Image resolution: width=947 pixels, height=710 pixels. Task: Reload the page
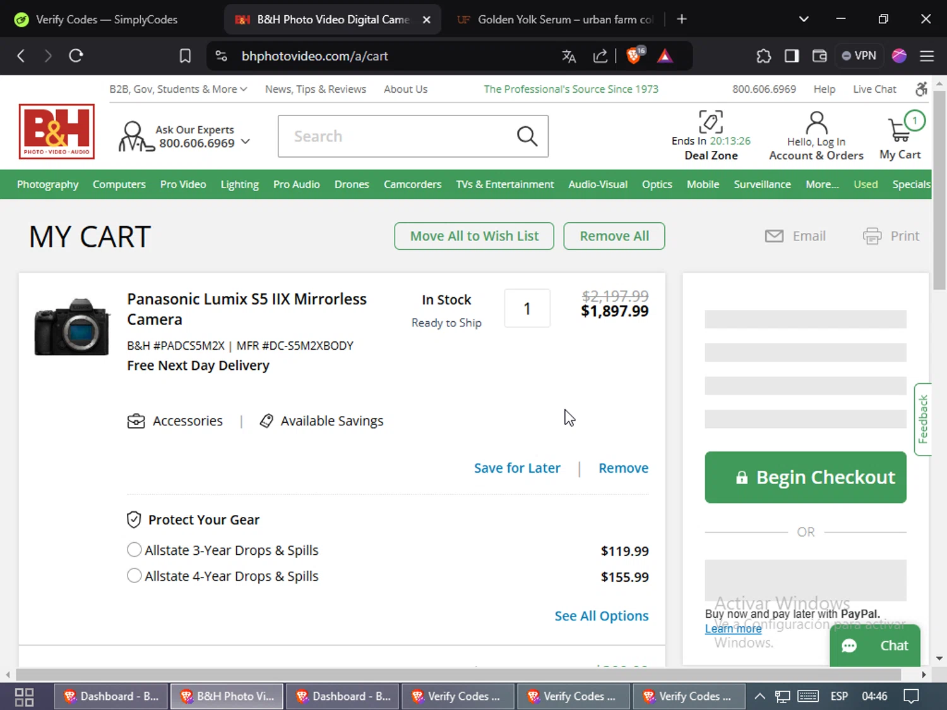coord(76,56)
